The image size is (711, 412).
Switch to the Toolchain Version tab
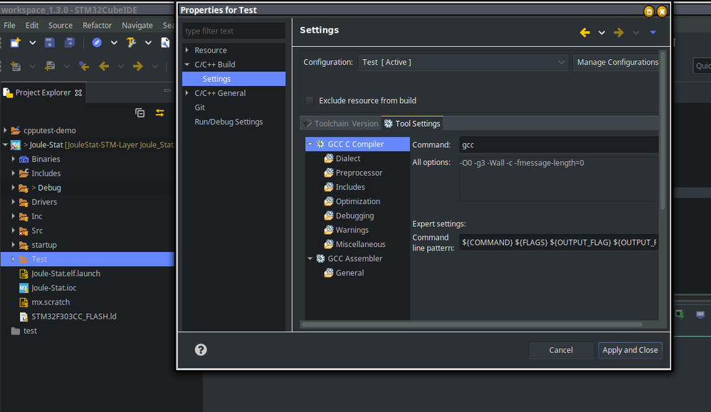click(340, 123)
